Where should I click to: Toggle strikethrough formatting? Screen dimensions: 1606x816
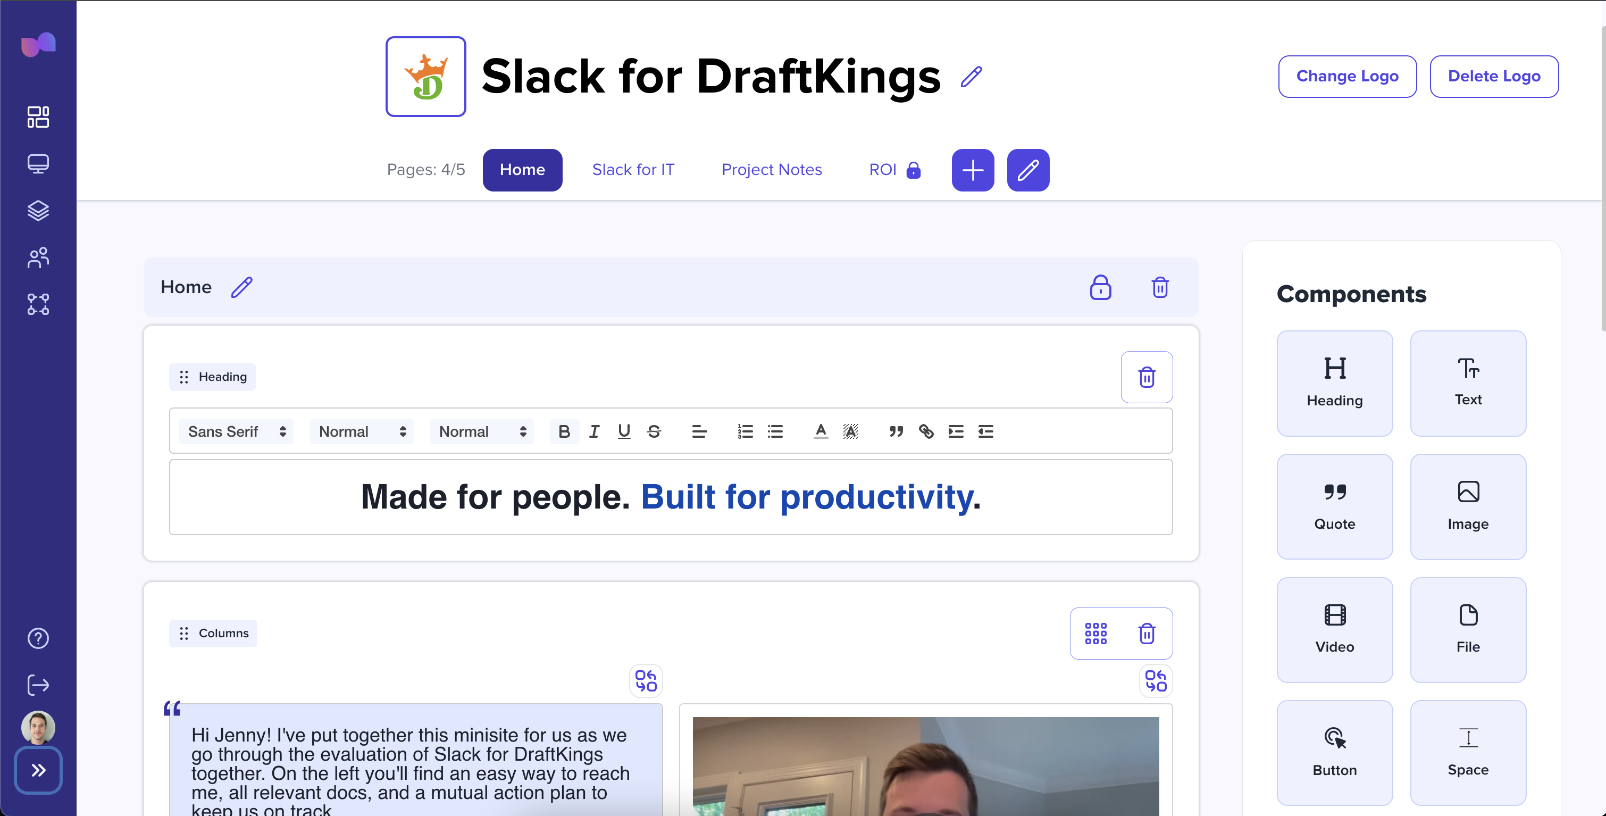654,431
